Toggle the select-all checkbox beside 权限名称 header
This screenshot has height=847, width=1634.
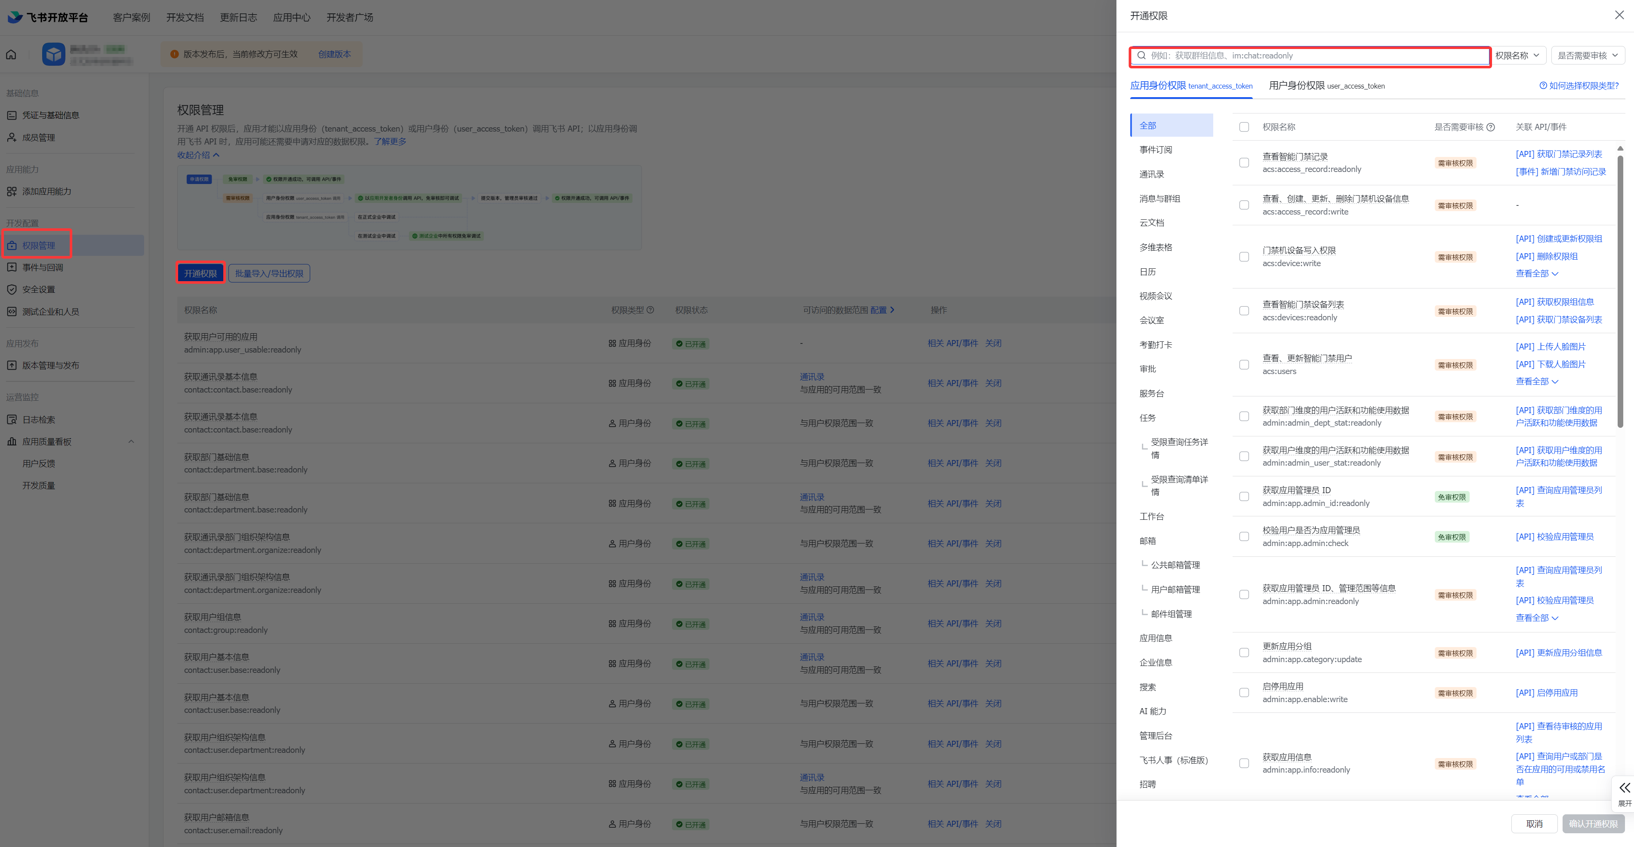[x=1244, y=127]
